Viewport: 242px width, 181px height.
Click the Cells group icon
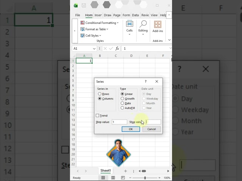(x=129, y=24)
